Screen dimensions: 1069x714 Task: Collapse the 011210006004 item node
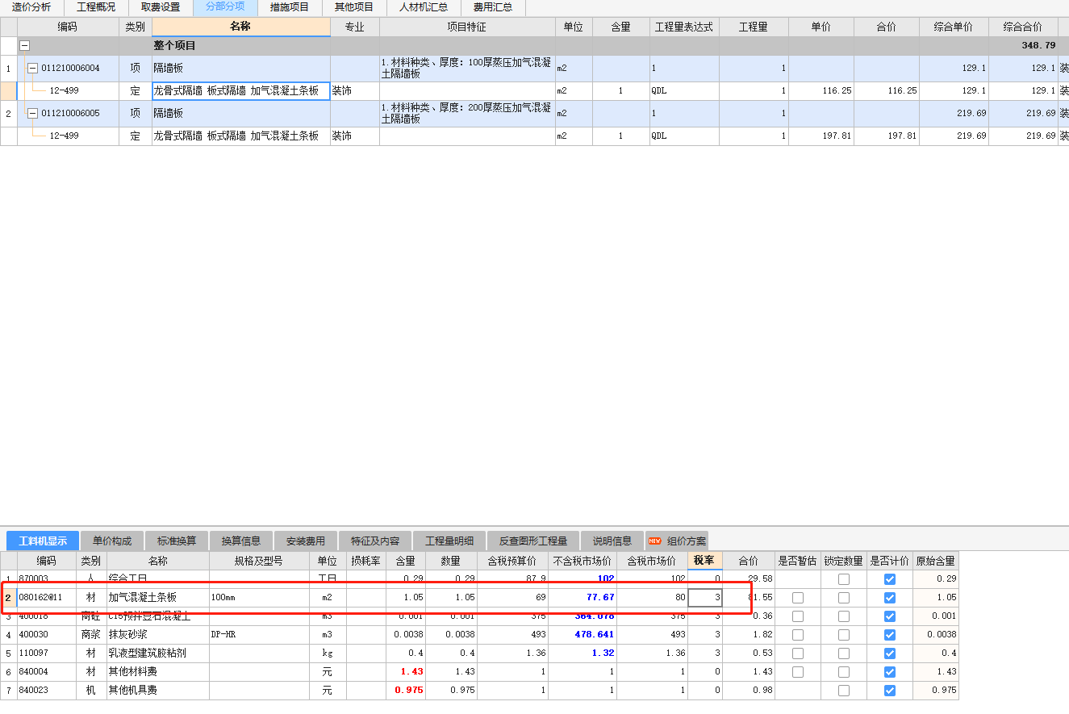tap(33, 69)
